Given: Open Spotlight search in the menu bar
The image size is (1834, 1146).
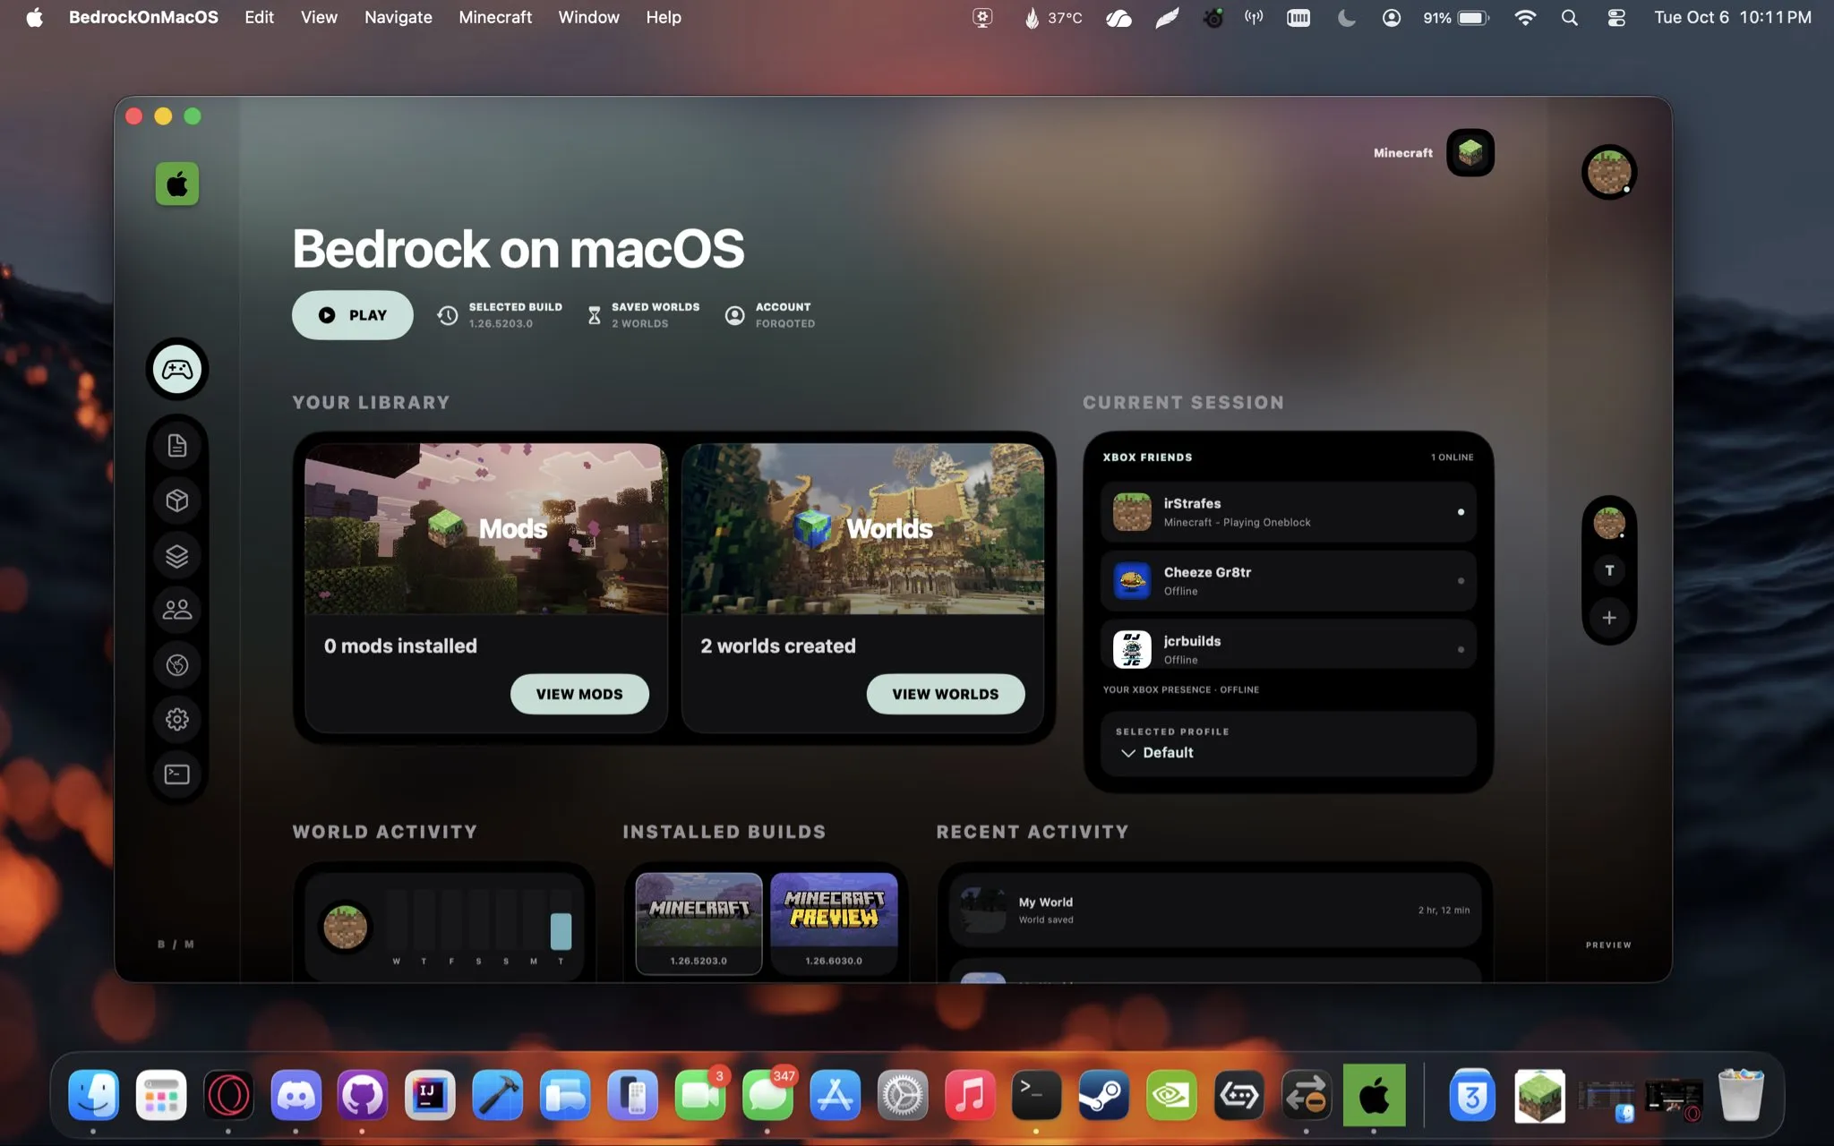Looking at the screenshot, I should click(1569, 17).
